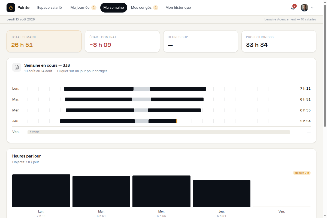Click the Heures sup card

pos(201,41)
